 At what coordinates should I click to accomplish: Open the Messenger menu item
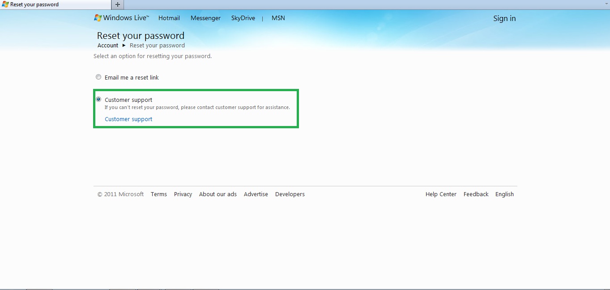pos(205,18)
